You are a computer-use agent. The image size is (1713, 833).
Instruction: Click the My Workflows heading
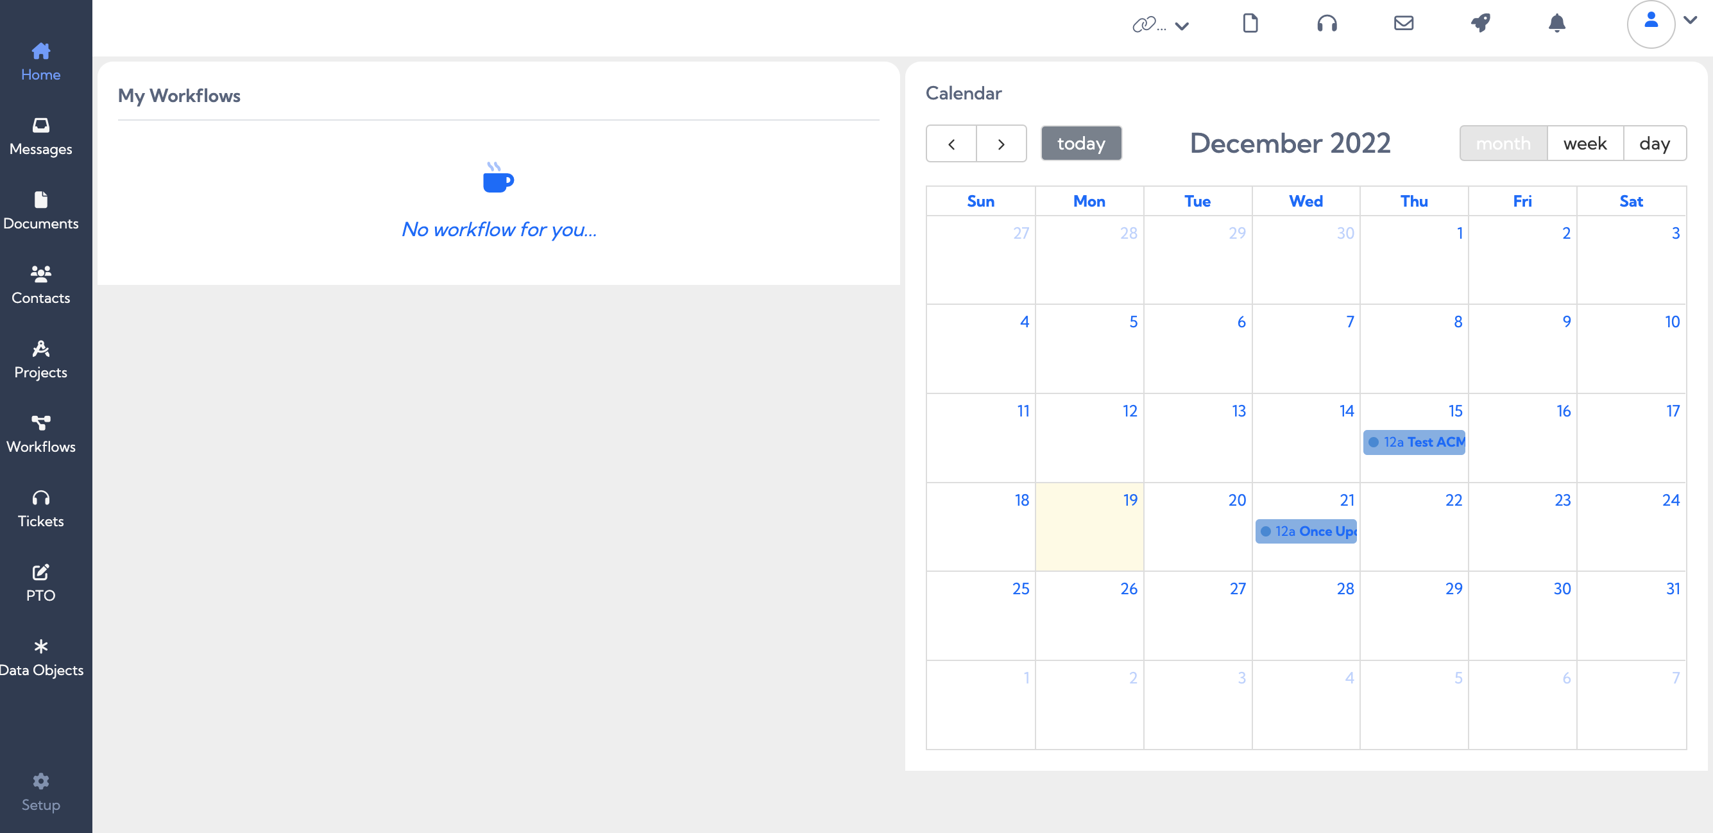coord(179,96)
